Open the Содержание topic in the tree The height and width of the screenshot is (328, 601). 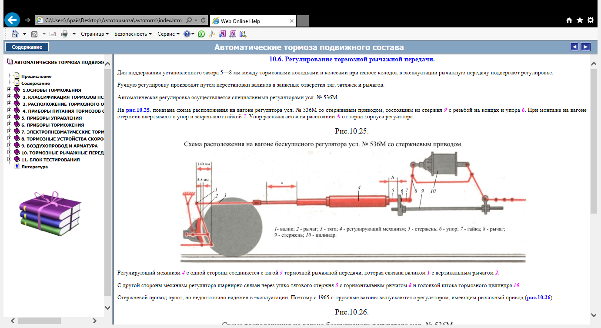(x=36, y=83)
